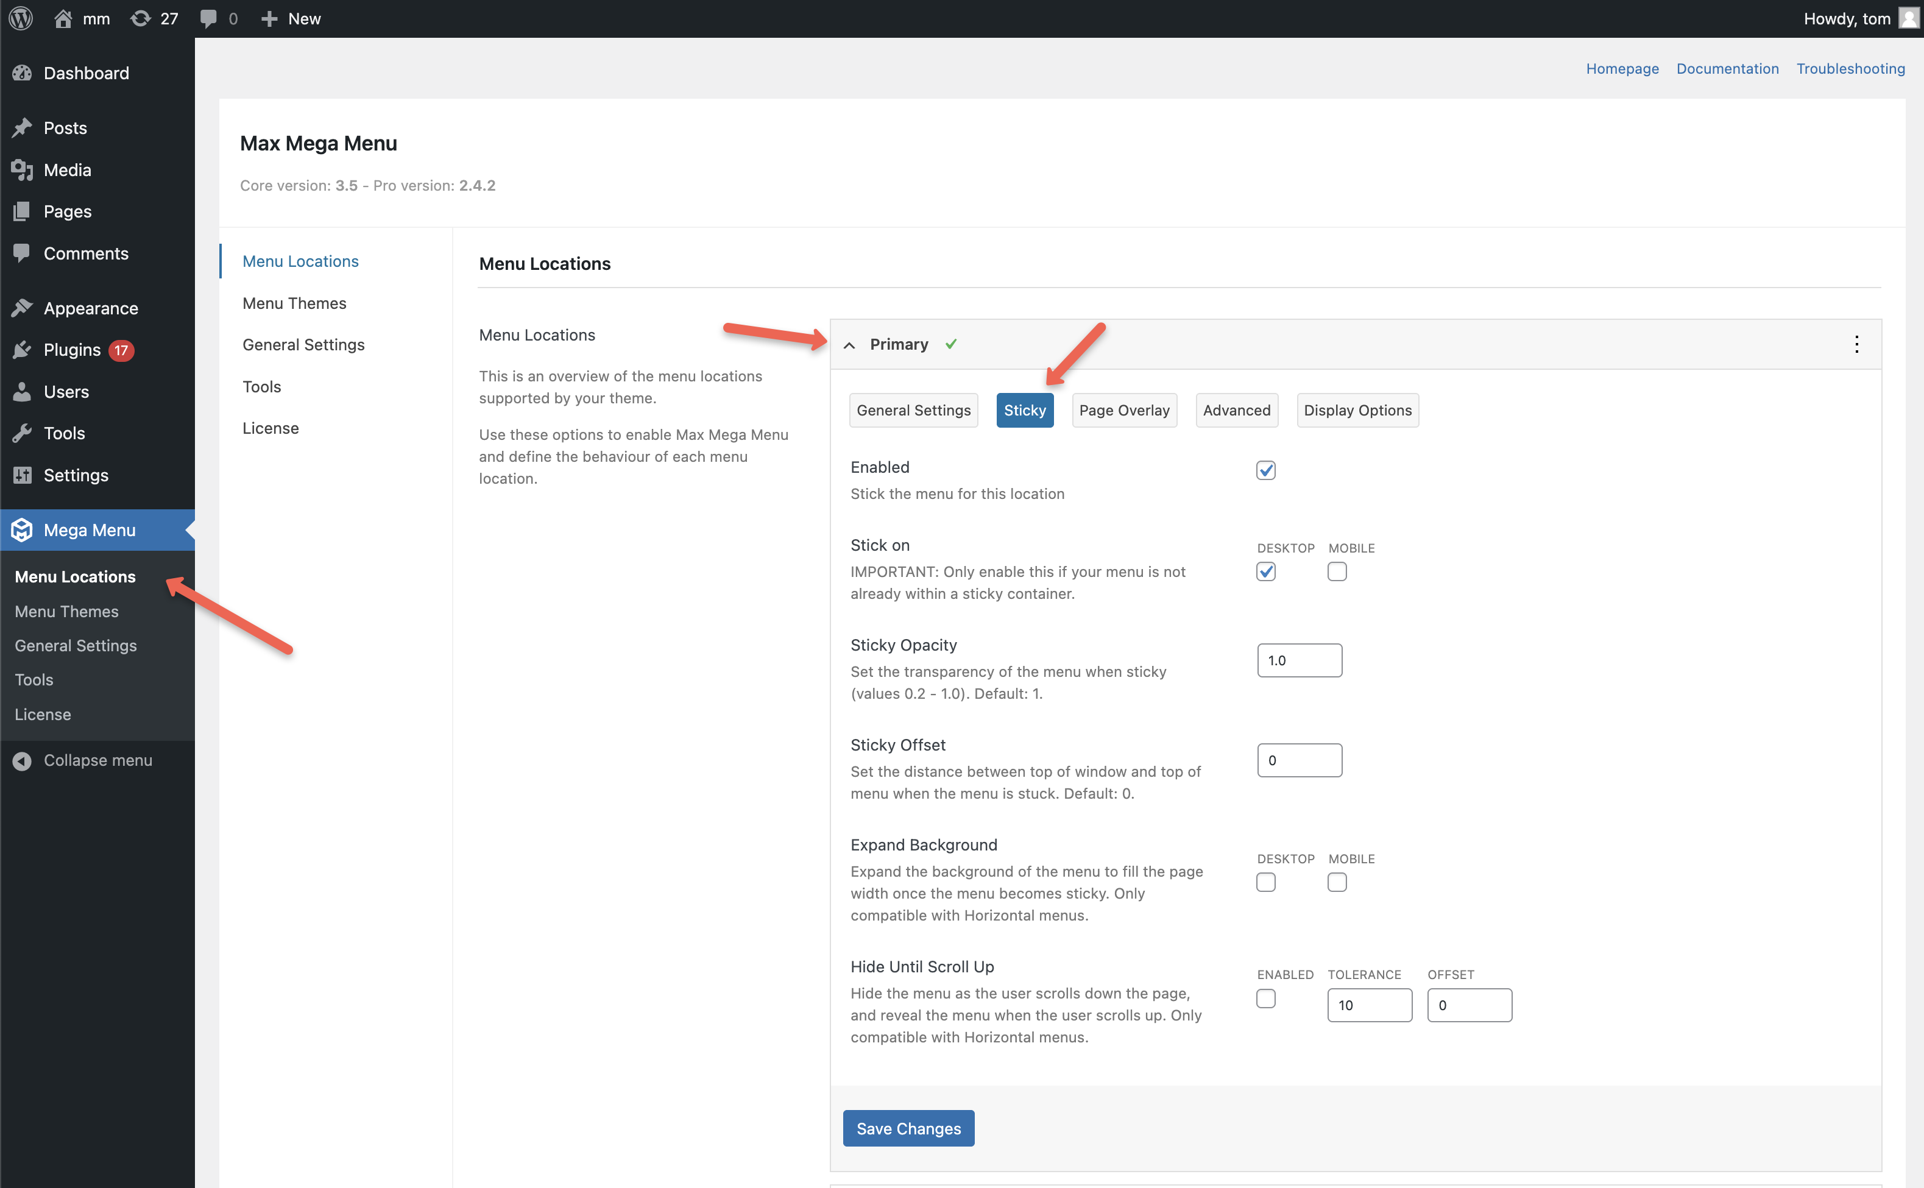Open Plugins via the plug icon
Viewport: 1924px width, 1188px height.
22,350
